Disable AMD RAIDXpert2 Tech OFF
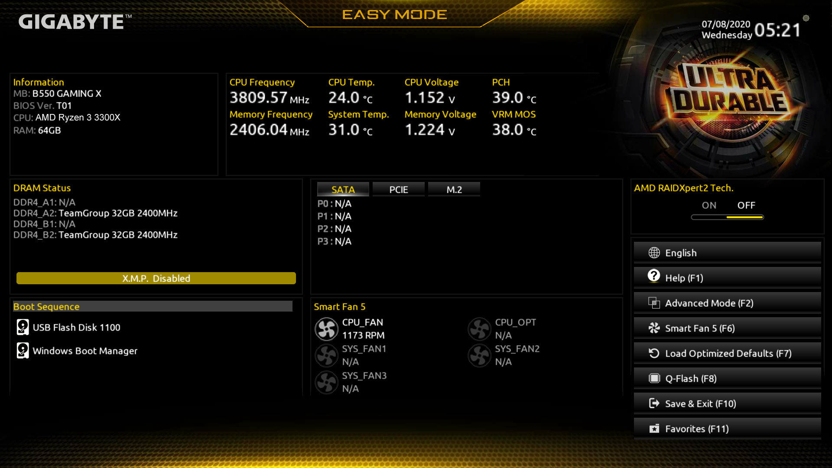The height and width of the screenshot is (468, 832). [745, 205]
